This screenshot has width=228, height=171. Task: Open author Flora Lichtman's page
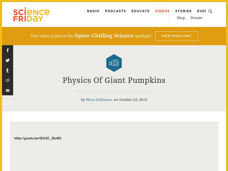(x=99, y=100)
